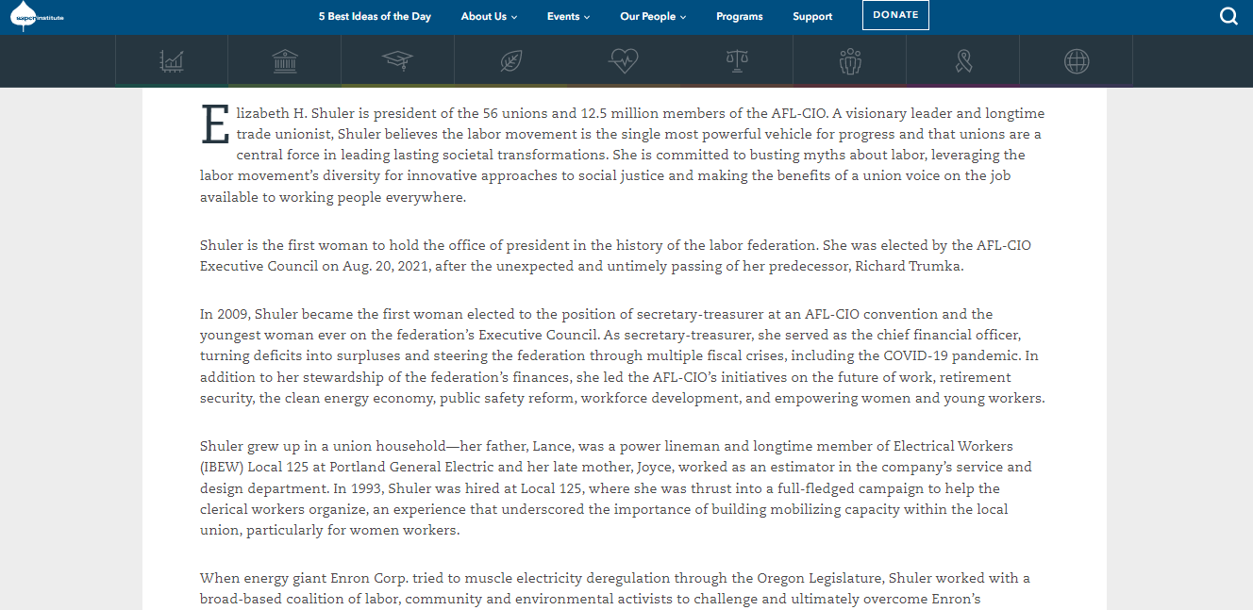
Task: Click the large drop cap letter E
Action: (215, 124)
